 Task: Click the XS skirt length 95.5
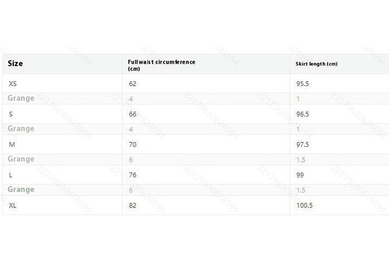click(x=302, y=84)
